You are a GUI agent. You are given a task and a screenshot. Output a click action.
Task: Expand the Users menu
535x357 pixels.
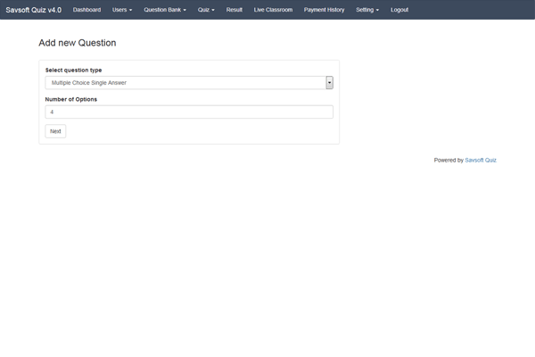(122, 10)
